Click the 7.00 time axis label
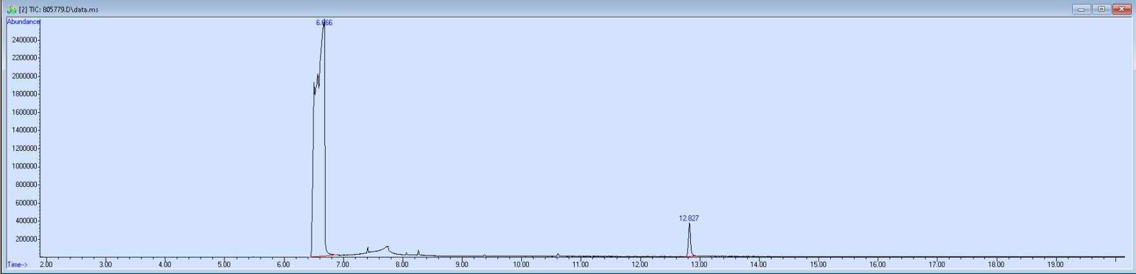Image resolution: width=1136 pixels, height=274 pixels. coord(343,264)
